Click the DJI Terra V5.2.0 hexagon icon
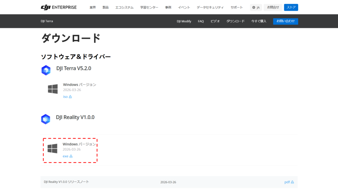 pos(46,70)
